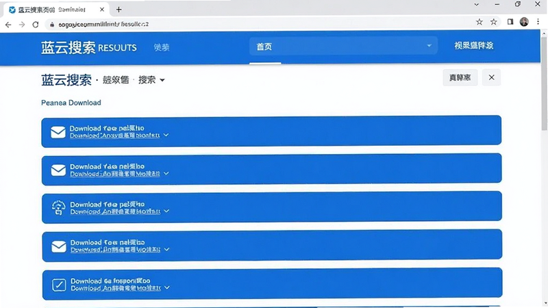Click the rightmost header navigation link
This screenshot has height=308, width=548.
pyautogui.click(x=474, y=46)
